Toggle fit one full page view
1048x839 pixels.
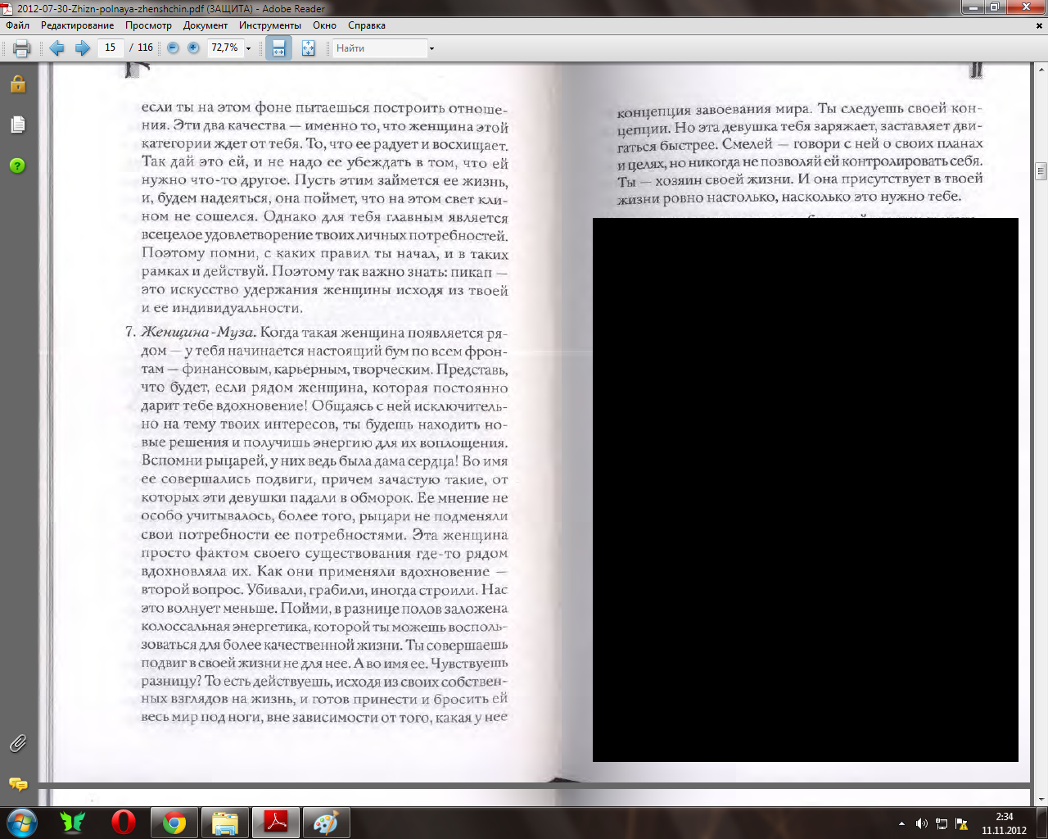tap(308, 48)
